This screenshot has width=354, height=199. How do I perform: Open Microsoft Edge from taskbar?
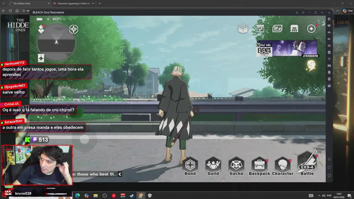(x=77, y=196)
